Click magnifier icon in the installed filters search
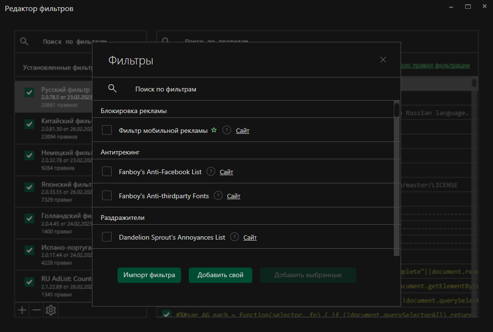493x332 pixels. click(24, 41)
